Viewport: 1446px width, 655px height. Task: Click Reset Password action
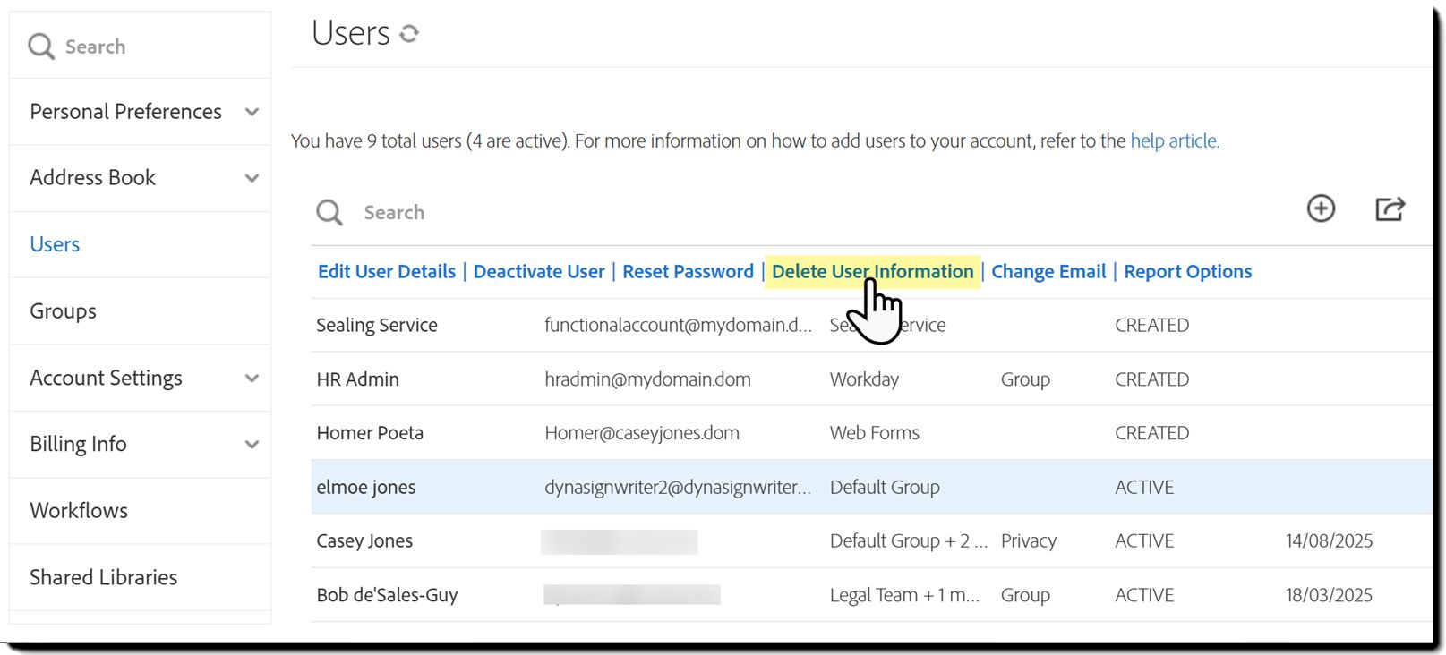point(688,272)
